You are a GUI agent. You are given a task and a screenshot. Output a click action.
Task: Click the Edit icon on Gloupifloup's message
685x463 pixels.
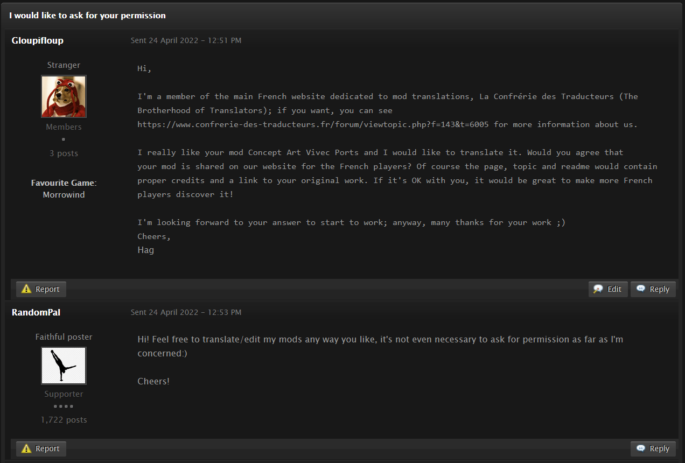point(598,289)
